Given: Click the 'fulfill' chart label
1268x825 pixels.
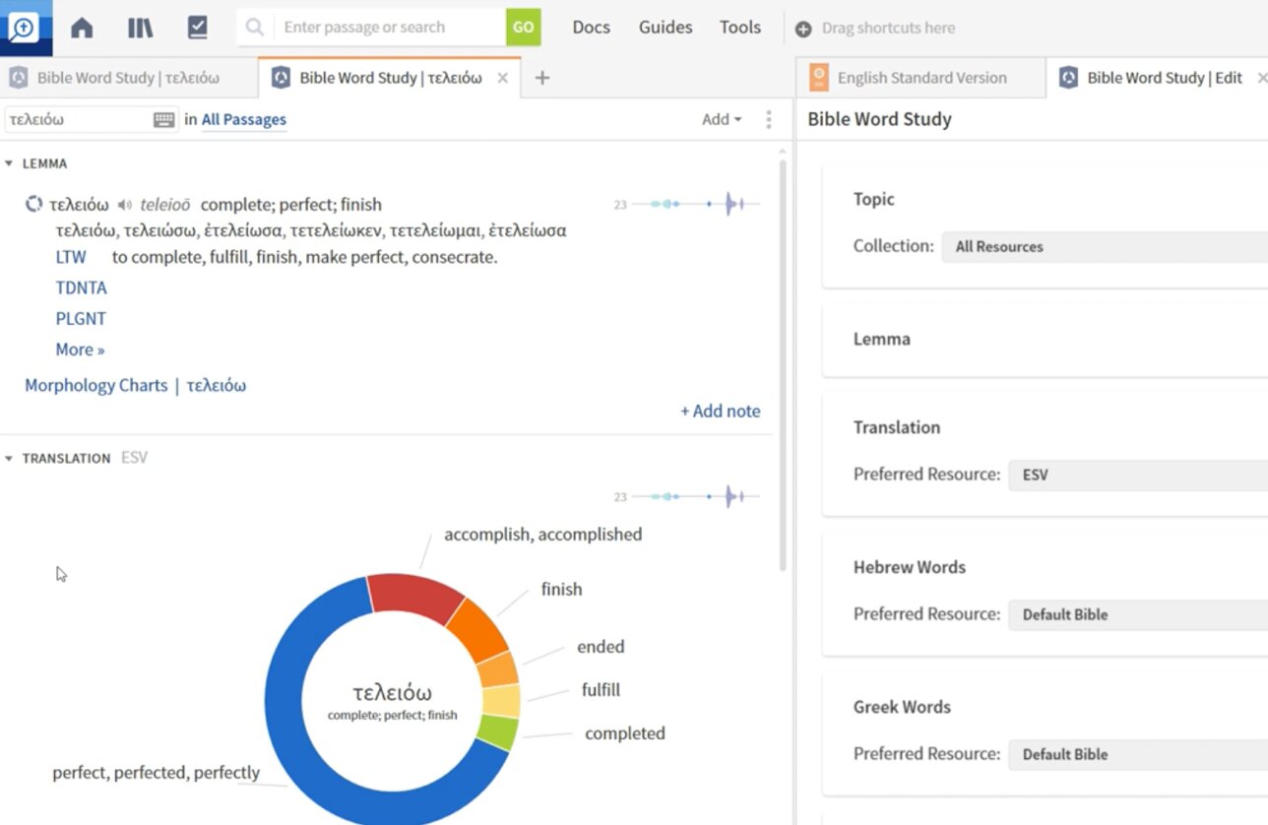Looking at the screenshot, I should 601,690.
